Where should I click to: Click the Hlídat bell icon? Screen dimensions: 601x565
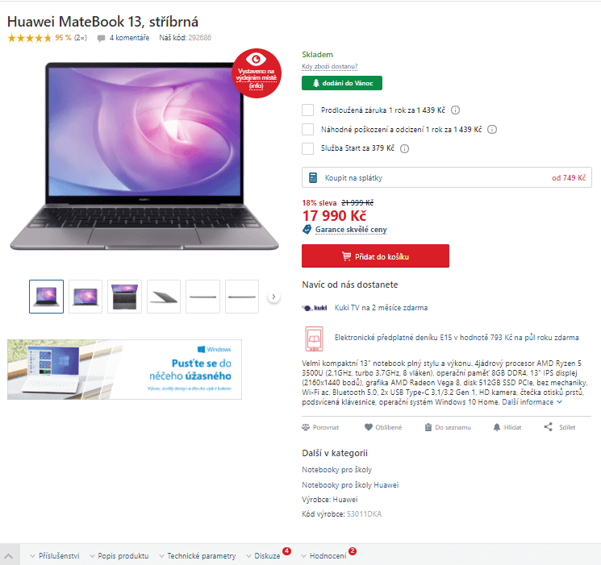coord(497,427)
